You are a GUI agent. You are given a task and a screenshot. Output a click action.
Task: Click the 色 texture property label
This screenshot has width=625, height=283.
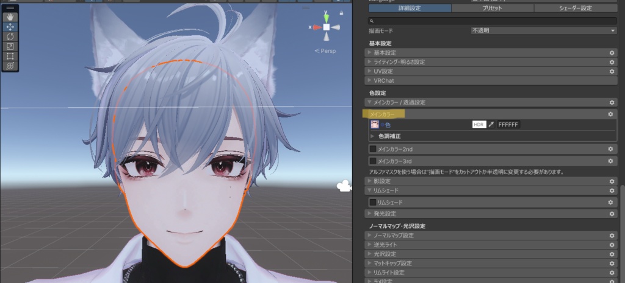pos(388,125)
